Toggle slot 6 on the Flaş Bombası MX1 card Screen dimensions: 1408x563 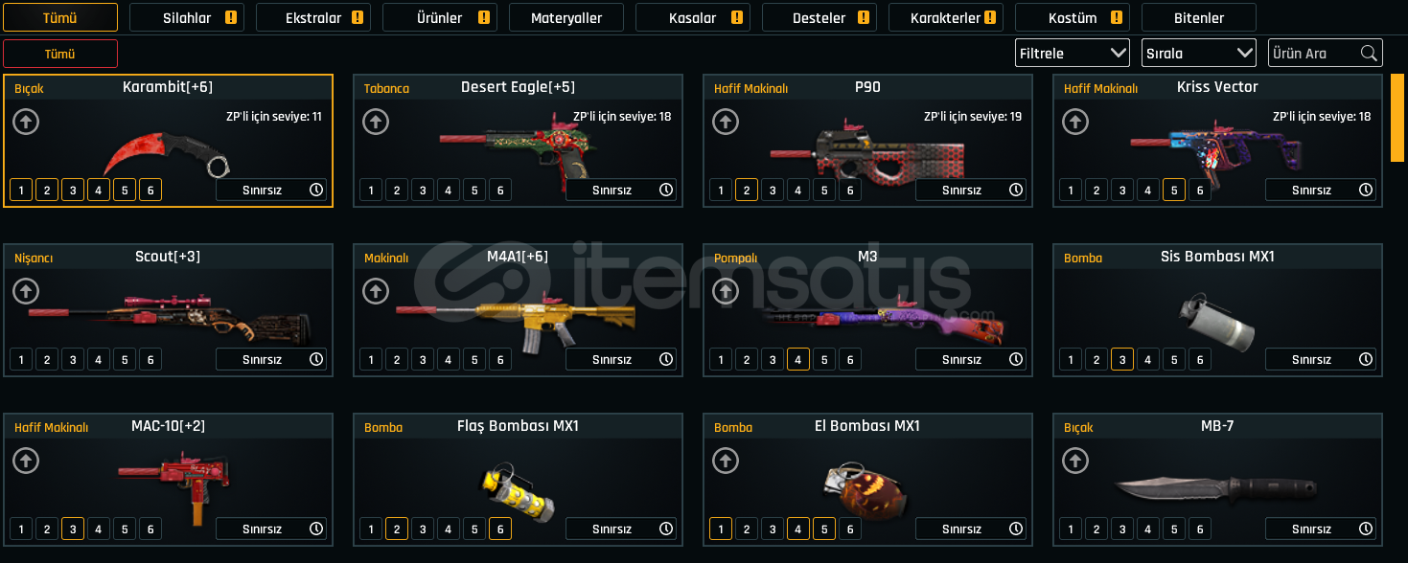click(x=499, y=529)
